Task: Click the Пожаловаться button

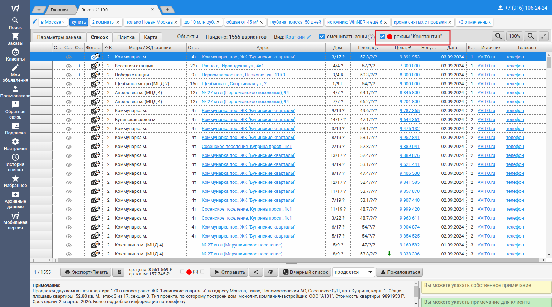Action: point(399,272)
